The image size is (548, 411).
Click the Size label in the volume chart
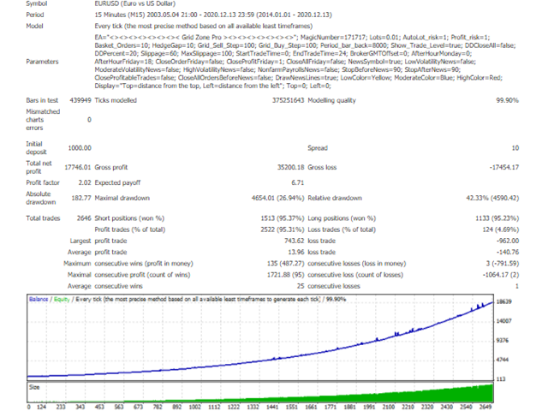[34, 387]
